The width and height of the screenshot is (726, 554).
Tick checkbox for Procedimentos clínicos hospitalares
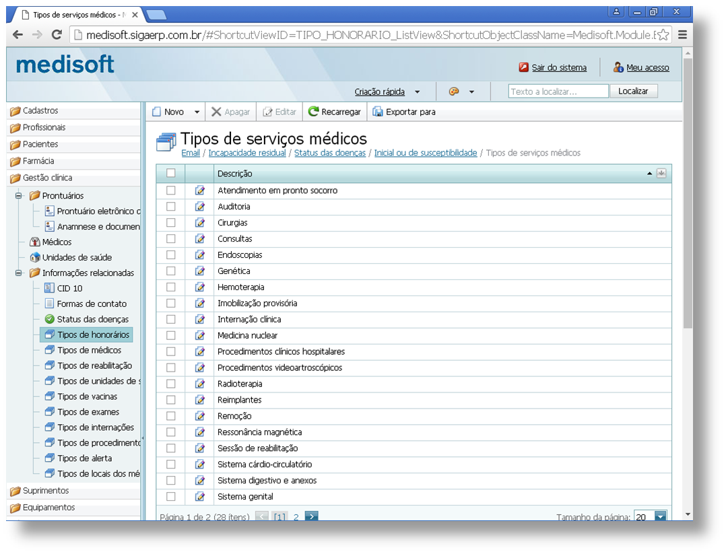pos(171,352)
